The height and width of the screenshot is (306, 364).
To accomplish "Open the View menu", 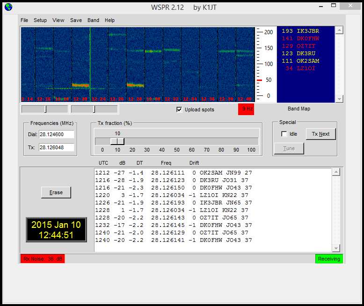I will pos(58,20).
